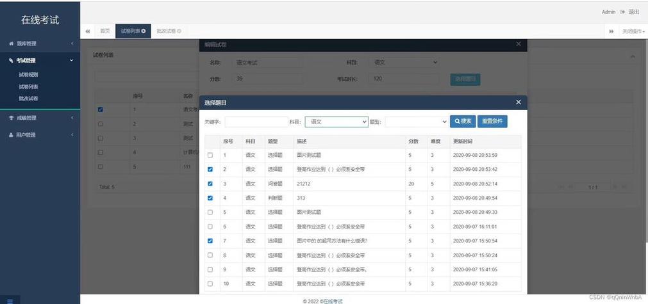Uncheck the checkbox for question row 3
The height and width of the screenshot is (304, 648).
pos(210,184)
